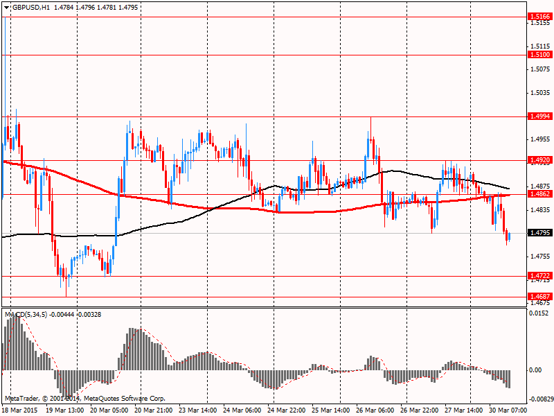Click the 1.5155 price scale value

(541, 23)
